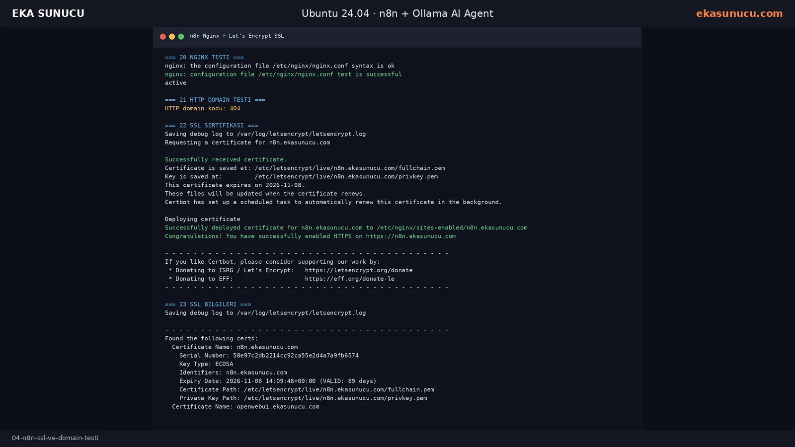Click the green maximize dot in terminal titlebar

click(x=181, y=36)
